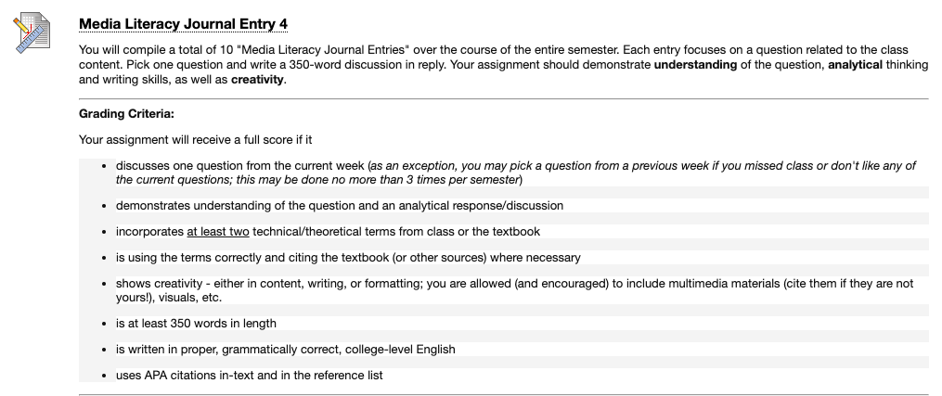The height and width of the screenshot is (396, 942).
Task: Click the "shows creativity" bullet item
Action: 515,290
